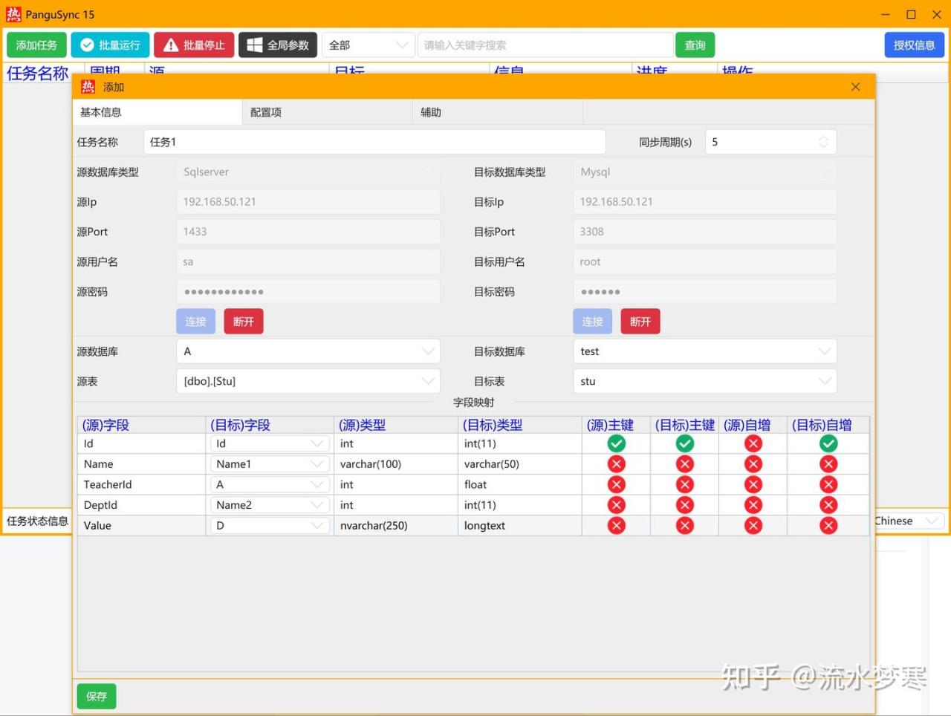Toggle source primary key for Name row
The height and width of the screenshot is (716, 951).
[x=616, y=464]
